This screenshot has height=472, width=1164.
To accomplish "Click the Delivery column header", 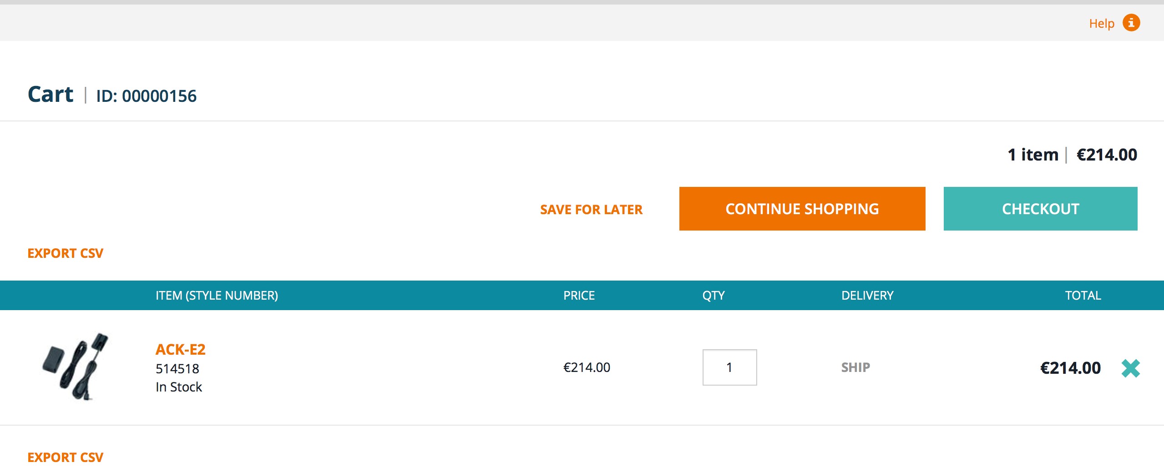I will 867,296.
